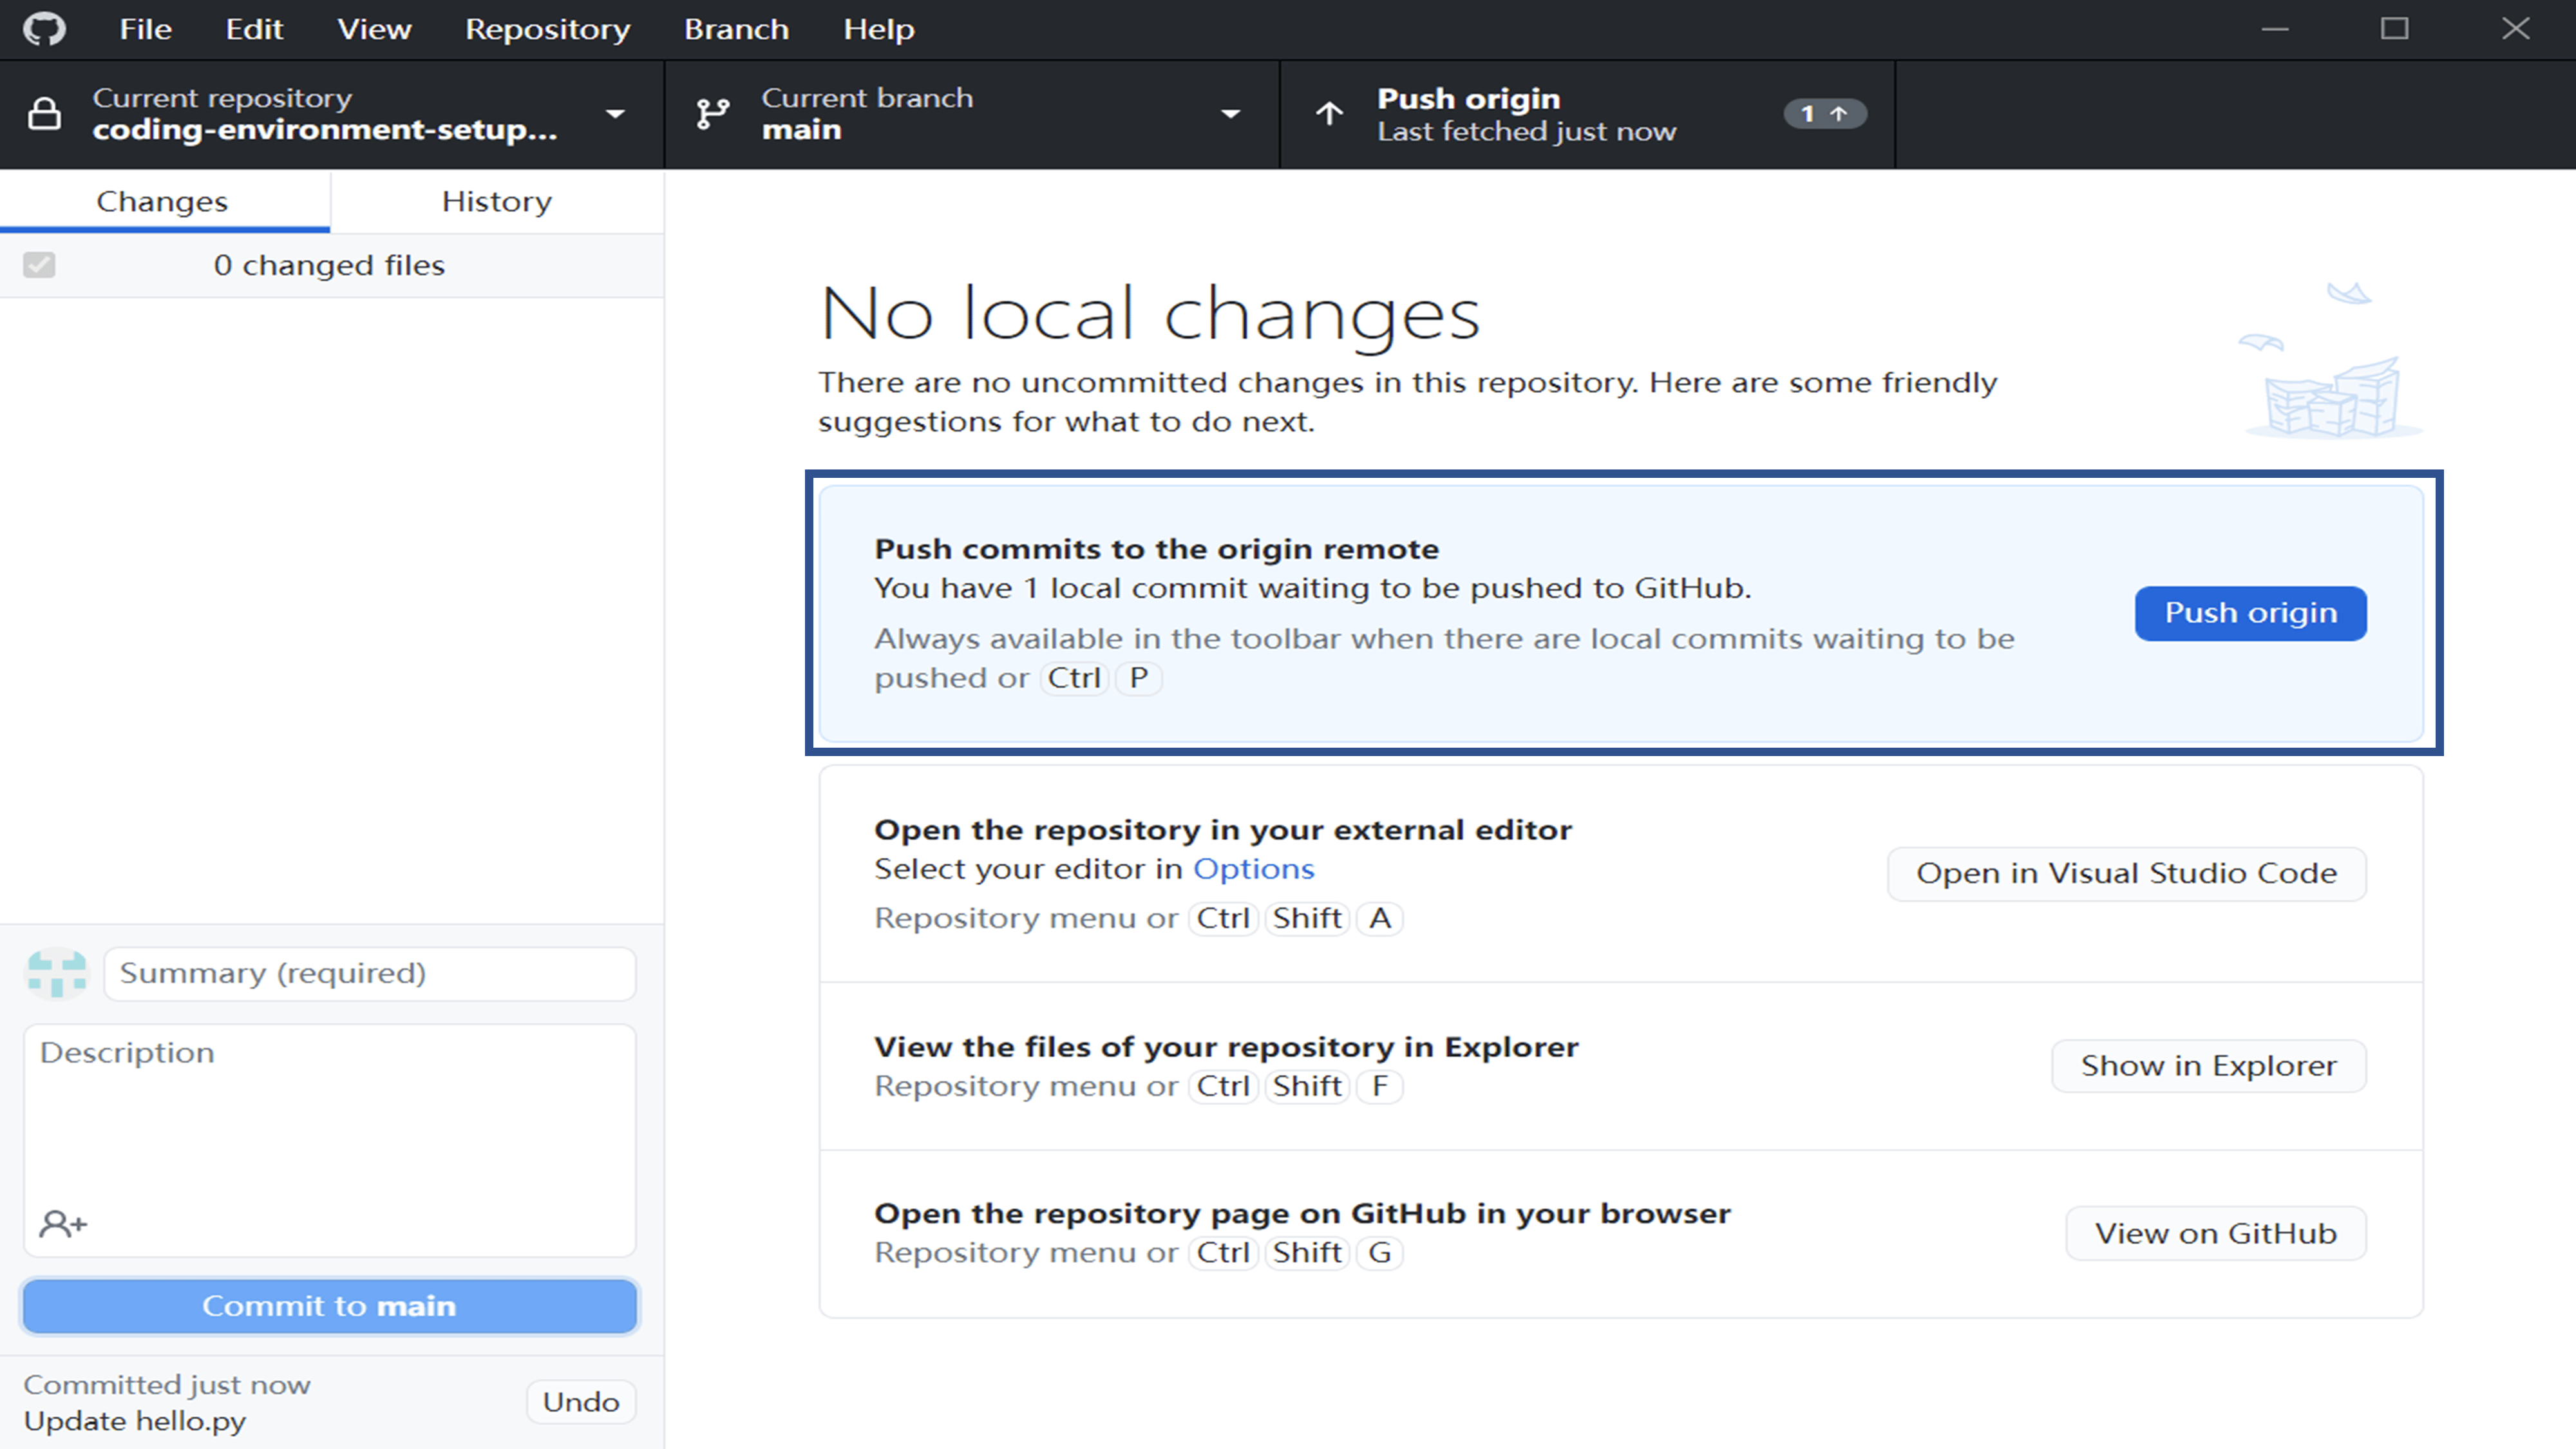Viewport: 2576px width, 1449px height.
Task: Click the Ctrl key hint in push card
Action: pos(1074,678)
